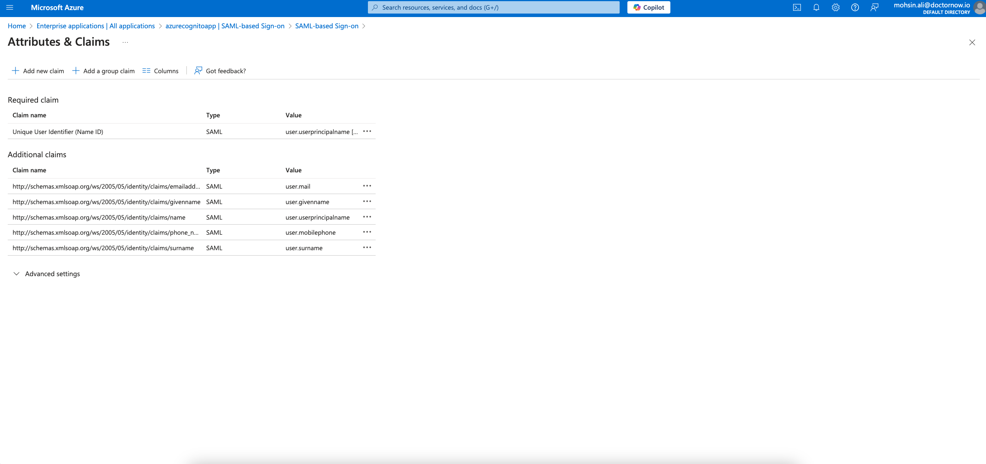Launch Copilot from the top bar
The image size is (986, 464).
coord(648,7)
